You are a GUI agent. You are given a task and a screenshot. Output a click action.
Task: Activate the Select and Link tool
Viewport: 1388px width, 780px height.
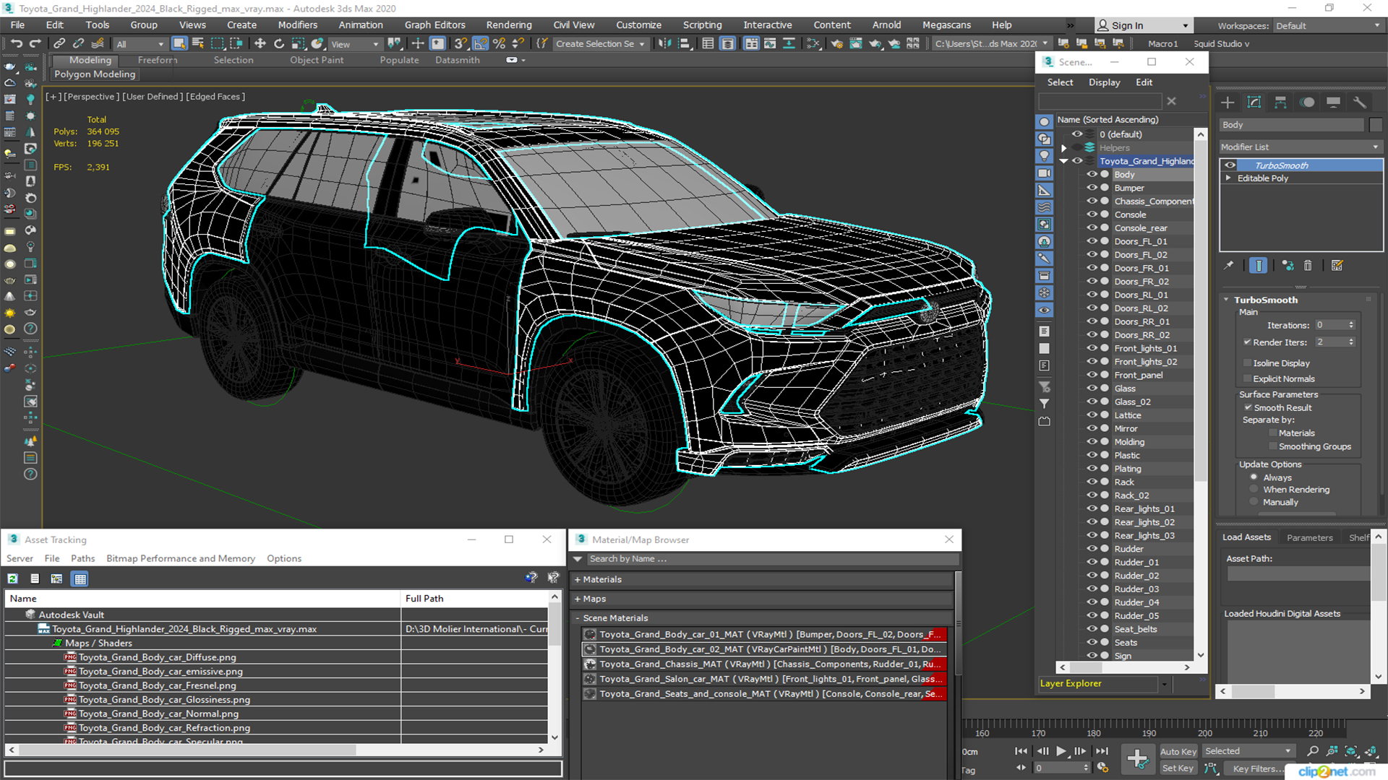[60, 44]
